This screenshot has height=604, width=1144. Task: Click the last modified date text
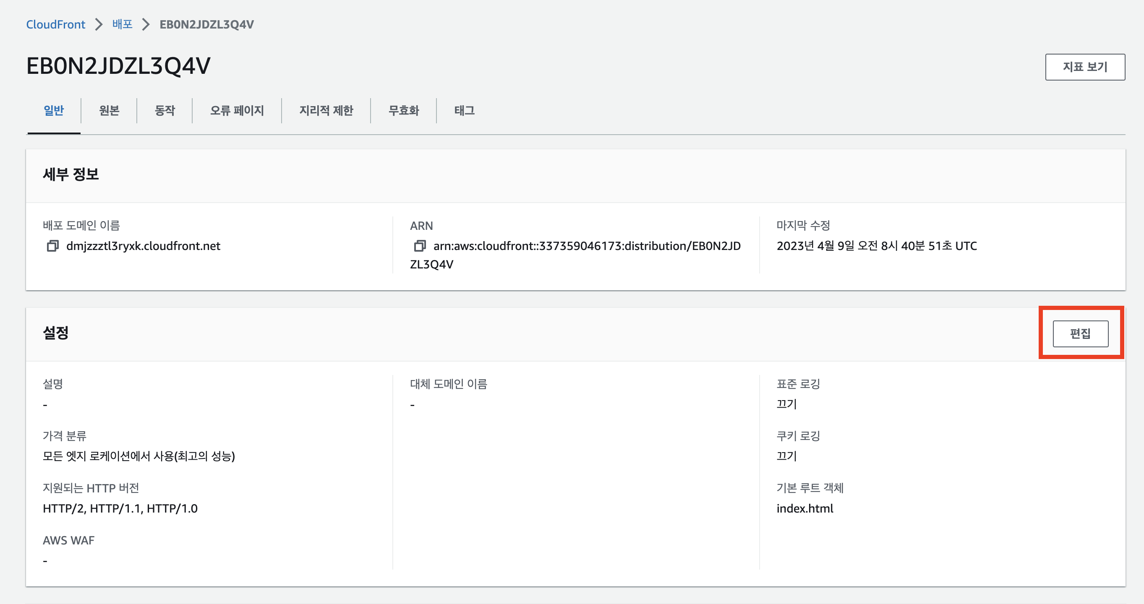[x=876, y=246]
